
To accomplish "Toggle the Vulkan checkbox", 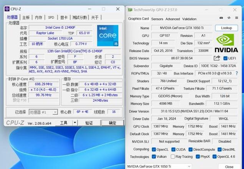I will coord(154,157).
